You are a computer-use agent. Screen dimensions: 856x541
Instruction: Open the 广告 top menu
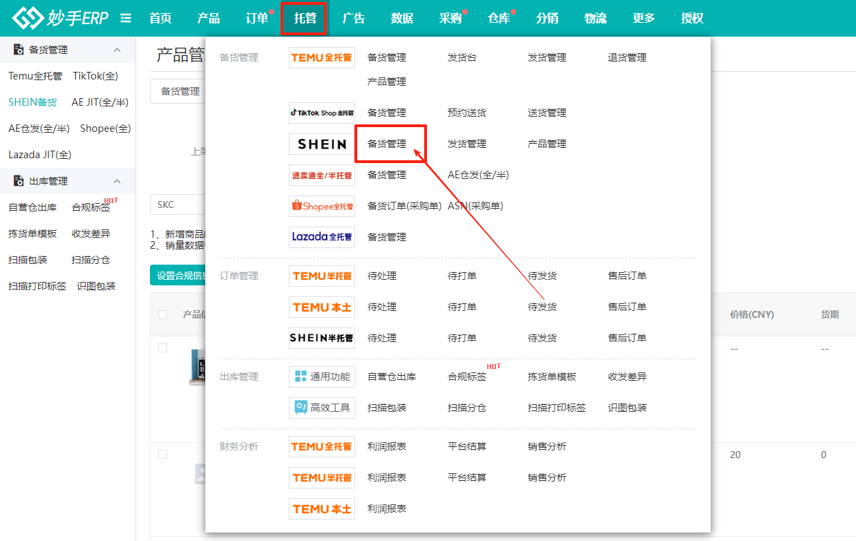[354, 18]
